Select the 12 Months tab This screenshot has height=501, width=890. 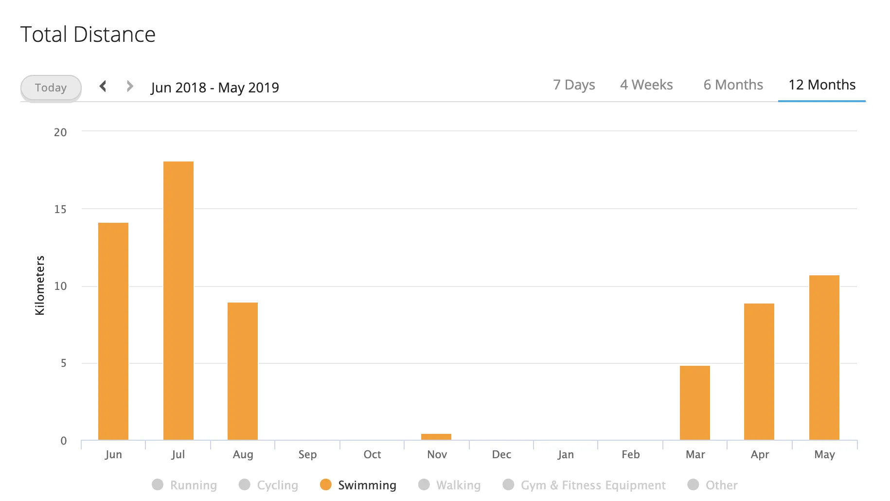tap(821, 85)
